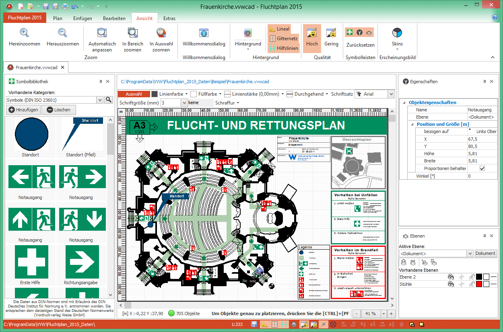The image size is (503, 332).
Task: Click the red color swatch of Stühle
Action: tap(479, 284)
